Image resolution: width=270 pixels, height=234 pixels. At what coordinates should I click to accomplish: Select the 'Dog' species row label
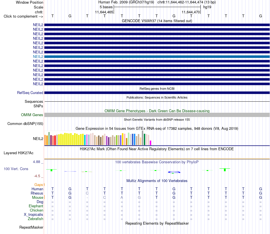[x=40, y=202]
